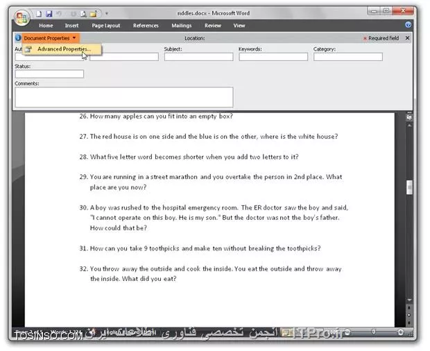Click riddle 27 about the white house

(x=209, y=137)
